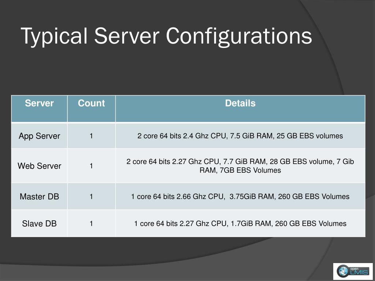
Task: Click Web Server details '2 core 64 bits 2.27 Ghz CPU'
Action: 173,162
